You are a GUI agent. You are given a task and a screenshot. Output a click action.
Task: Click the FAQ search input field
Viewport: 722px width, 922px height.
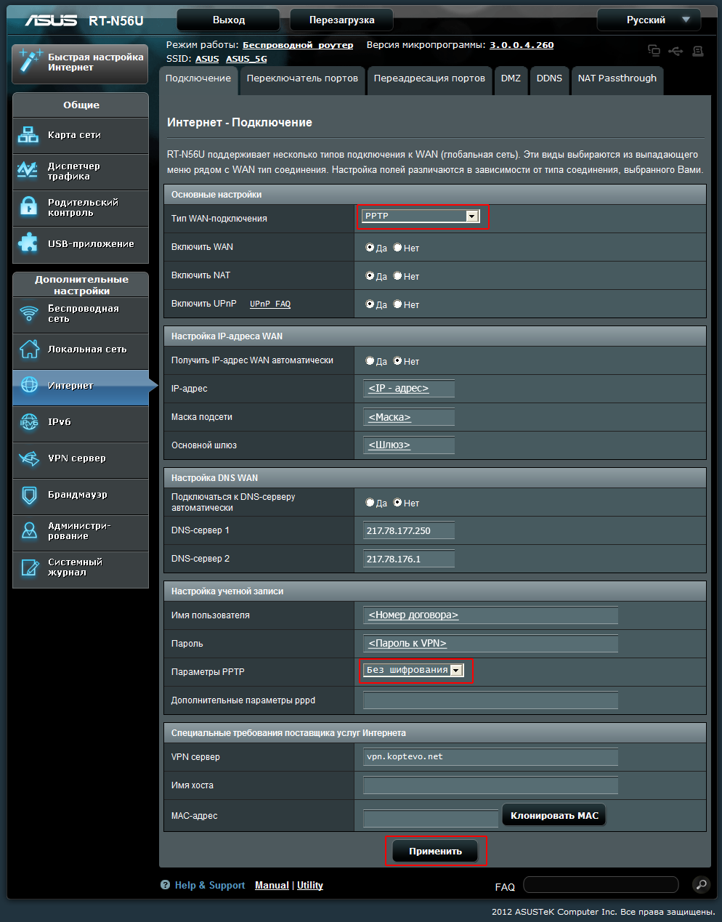[601, 884]
